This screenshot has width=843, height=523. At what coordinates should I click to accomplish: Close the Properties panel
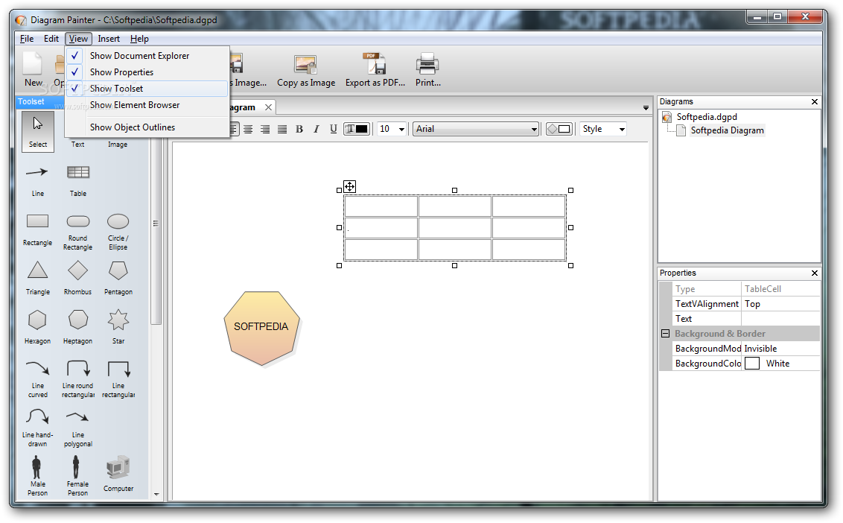[x=815, y=273]
